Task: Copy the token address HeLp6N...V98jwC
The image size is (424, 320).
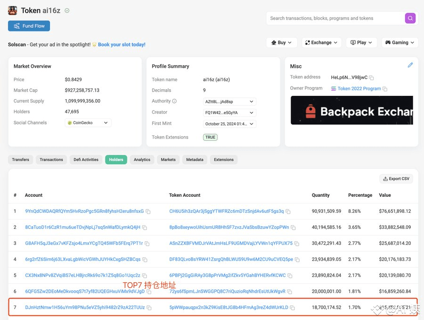Action: pos(370,76)
